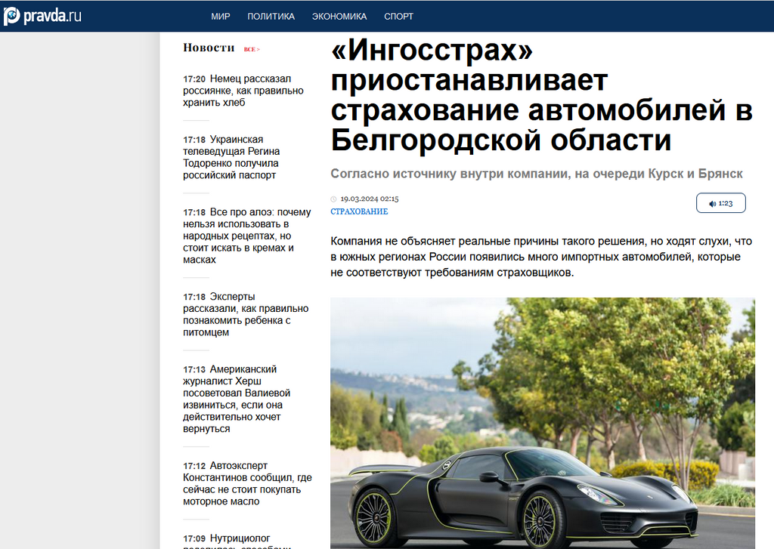Open news about Регина Тодоренко's passport
The image size is (774, 549).
click(231, 157)
